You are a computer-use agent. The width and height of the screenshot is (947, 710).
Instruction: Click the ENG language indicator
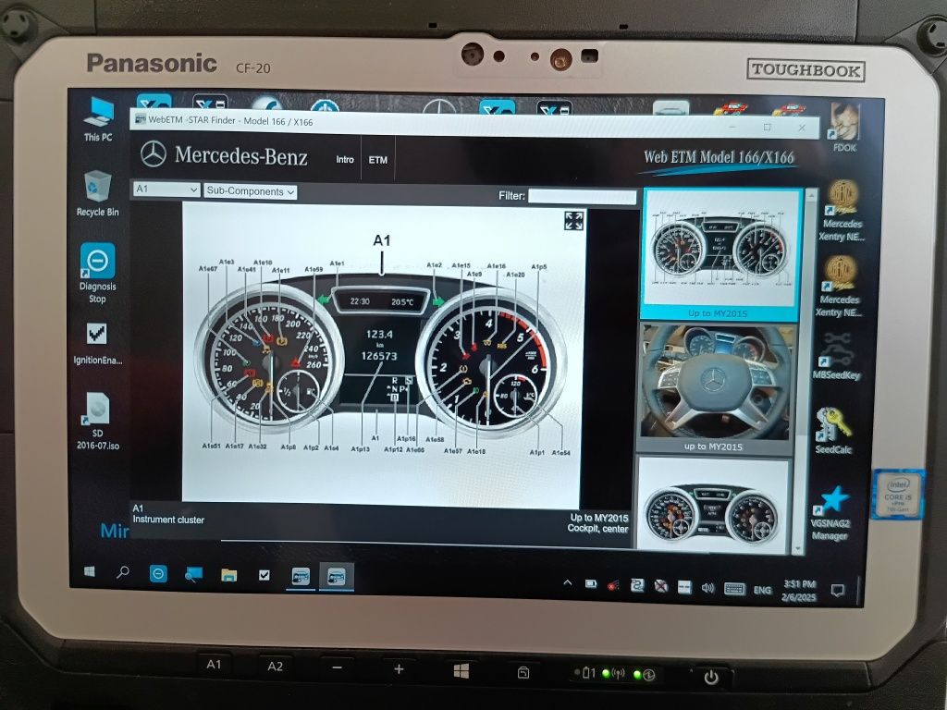[762, 590]
